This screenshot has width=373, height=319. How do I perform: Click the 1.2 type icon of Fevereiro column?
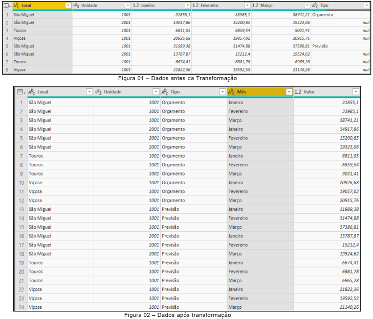pyautogui.click(x=195, y=5)
